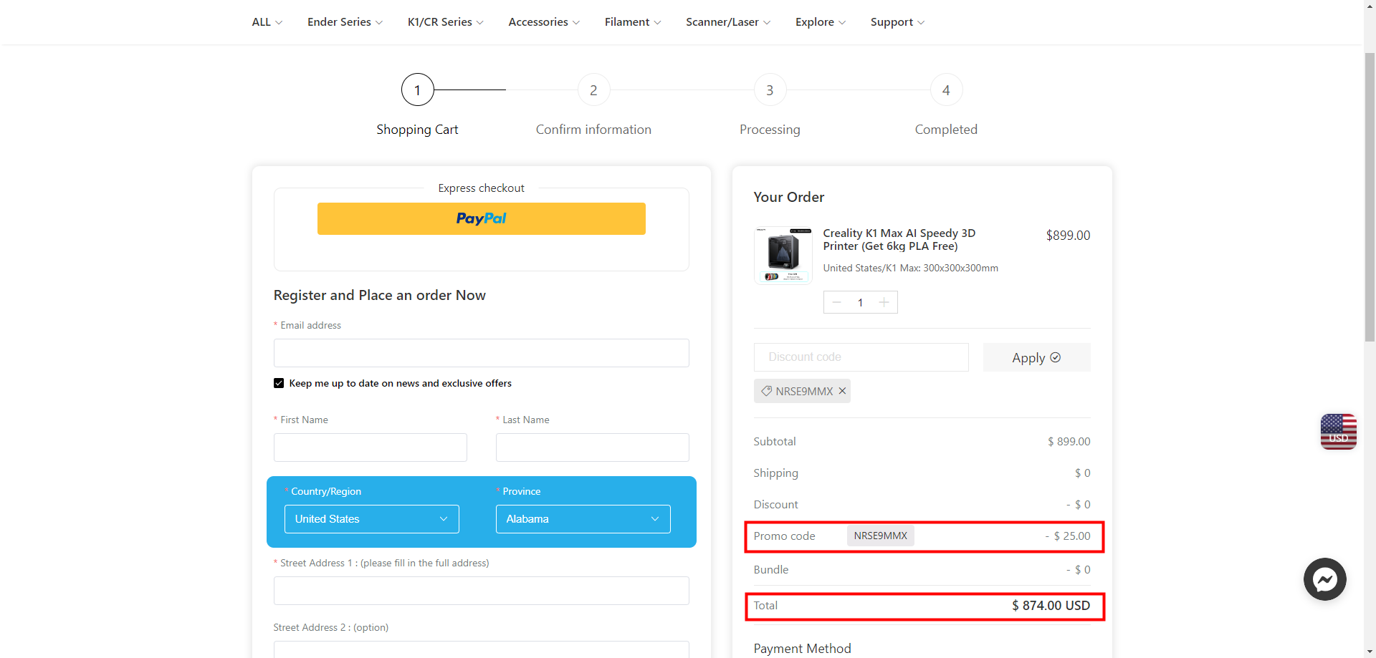Click step 4 Completed circle
This screenshot has height=658, width=1376.
tap(946, 89)
